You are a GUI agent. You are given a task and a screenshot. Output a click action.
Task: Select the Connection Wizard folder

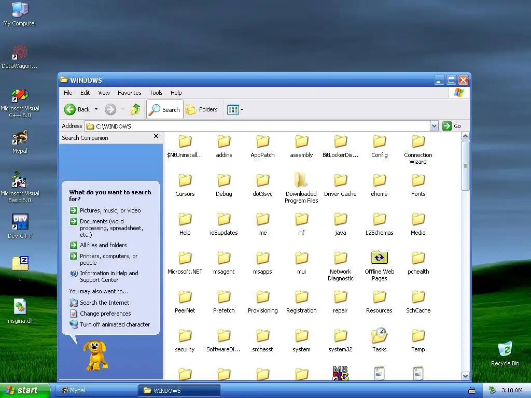[418, 150]
